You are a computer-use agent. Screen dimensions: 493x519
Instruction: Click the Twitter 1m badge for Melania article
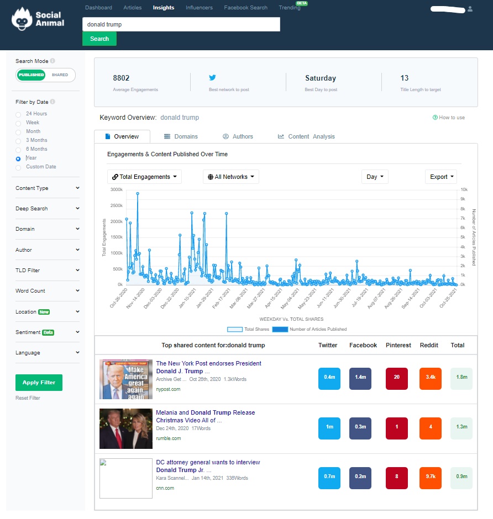[329, 428]
